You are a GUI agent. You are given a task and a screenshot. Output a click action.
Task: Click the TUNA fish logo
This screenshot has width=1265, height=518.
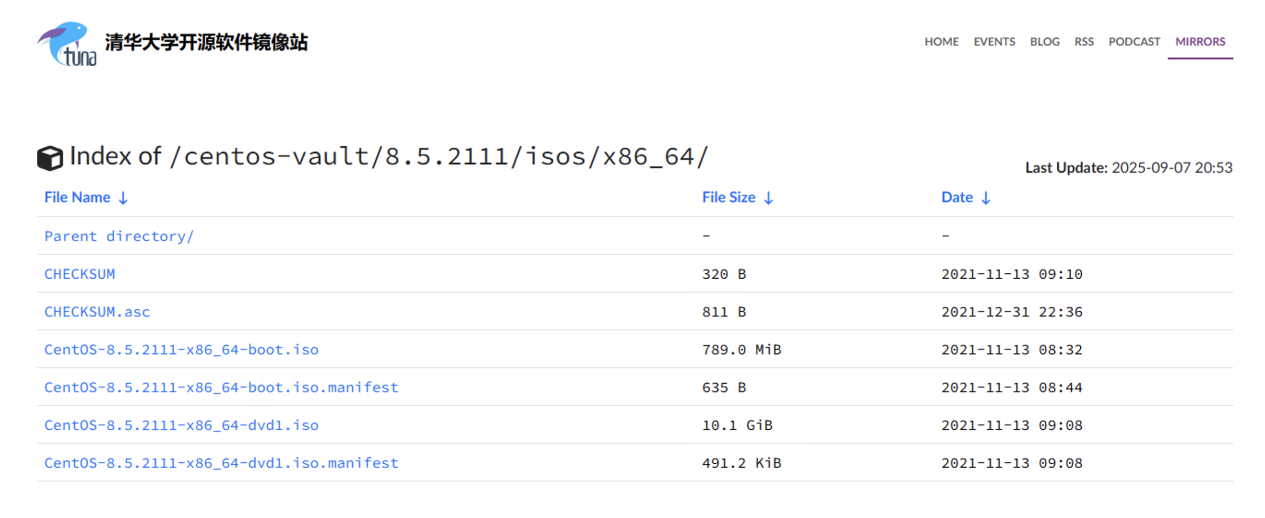pos(67,44)
